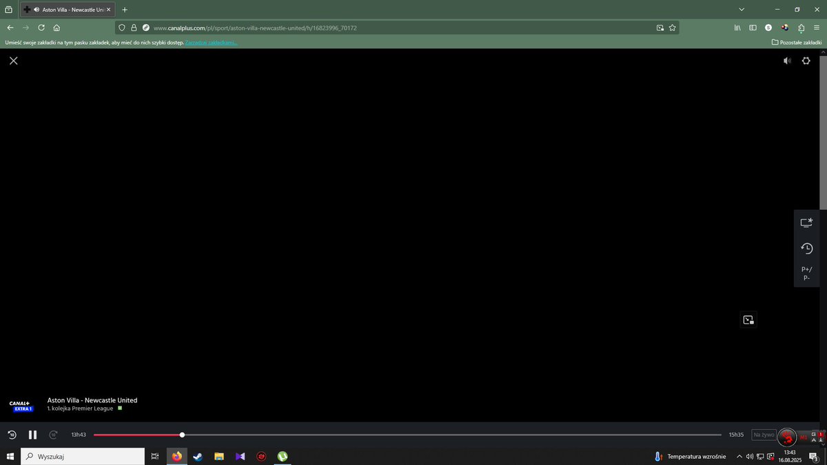Viewport: 827px width, 465px height.
Task: Expand the hidden system tray icons
Action: click(739, 456)
